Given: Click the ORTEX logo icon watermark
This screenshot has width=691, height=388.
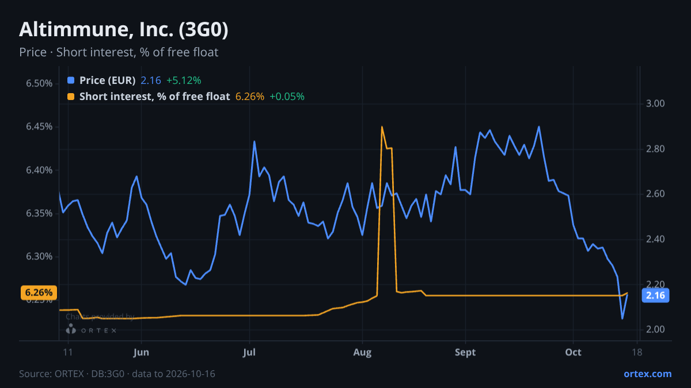Looking at the screenshot, I should pos(71,329).
